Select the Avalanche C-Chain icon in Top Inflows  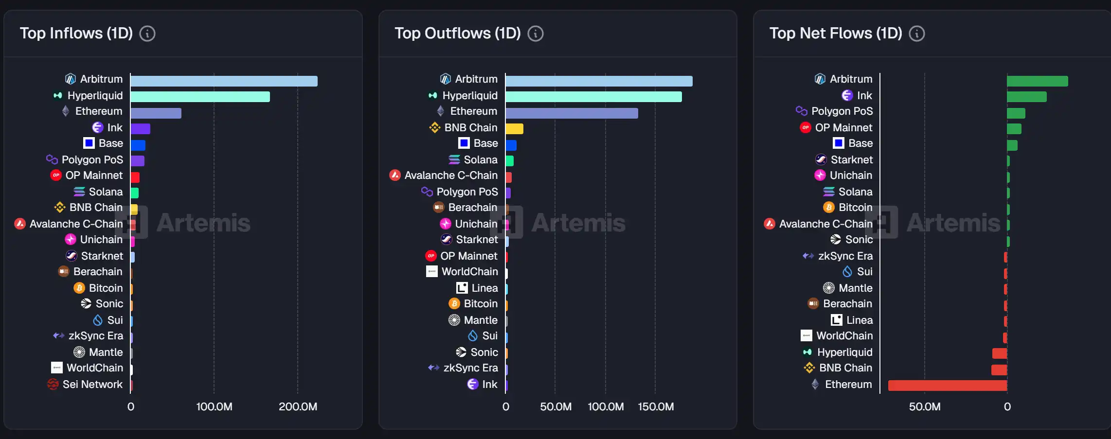pos(20,224)
